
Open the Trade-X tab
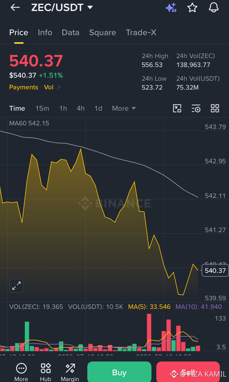click(141, 32)
